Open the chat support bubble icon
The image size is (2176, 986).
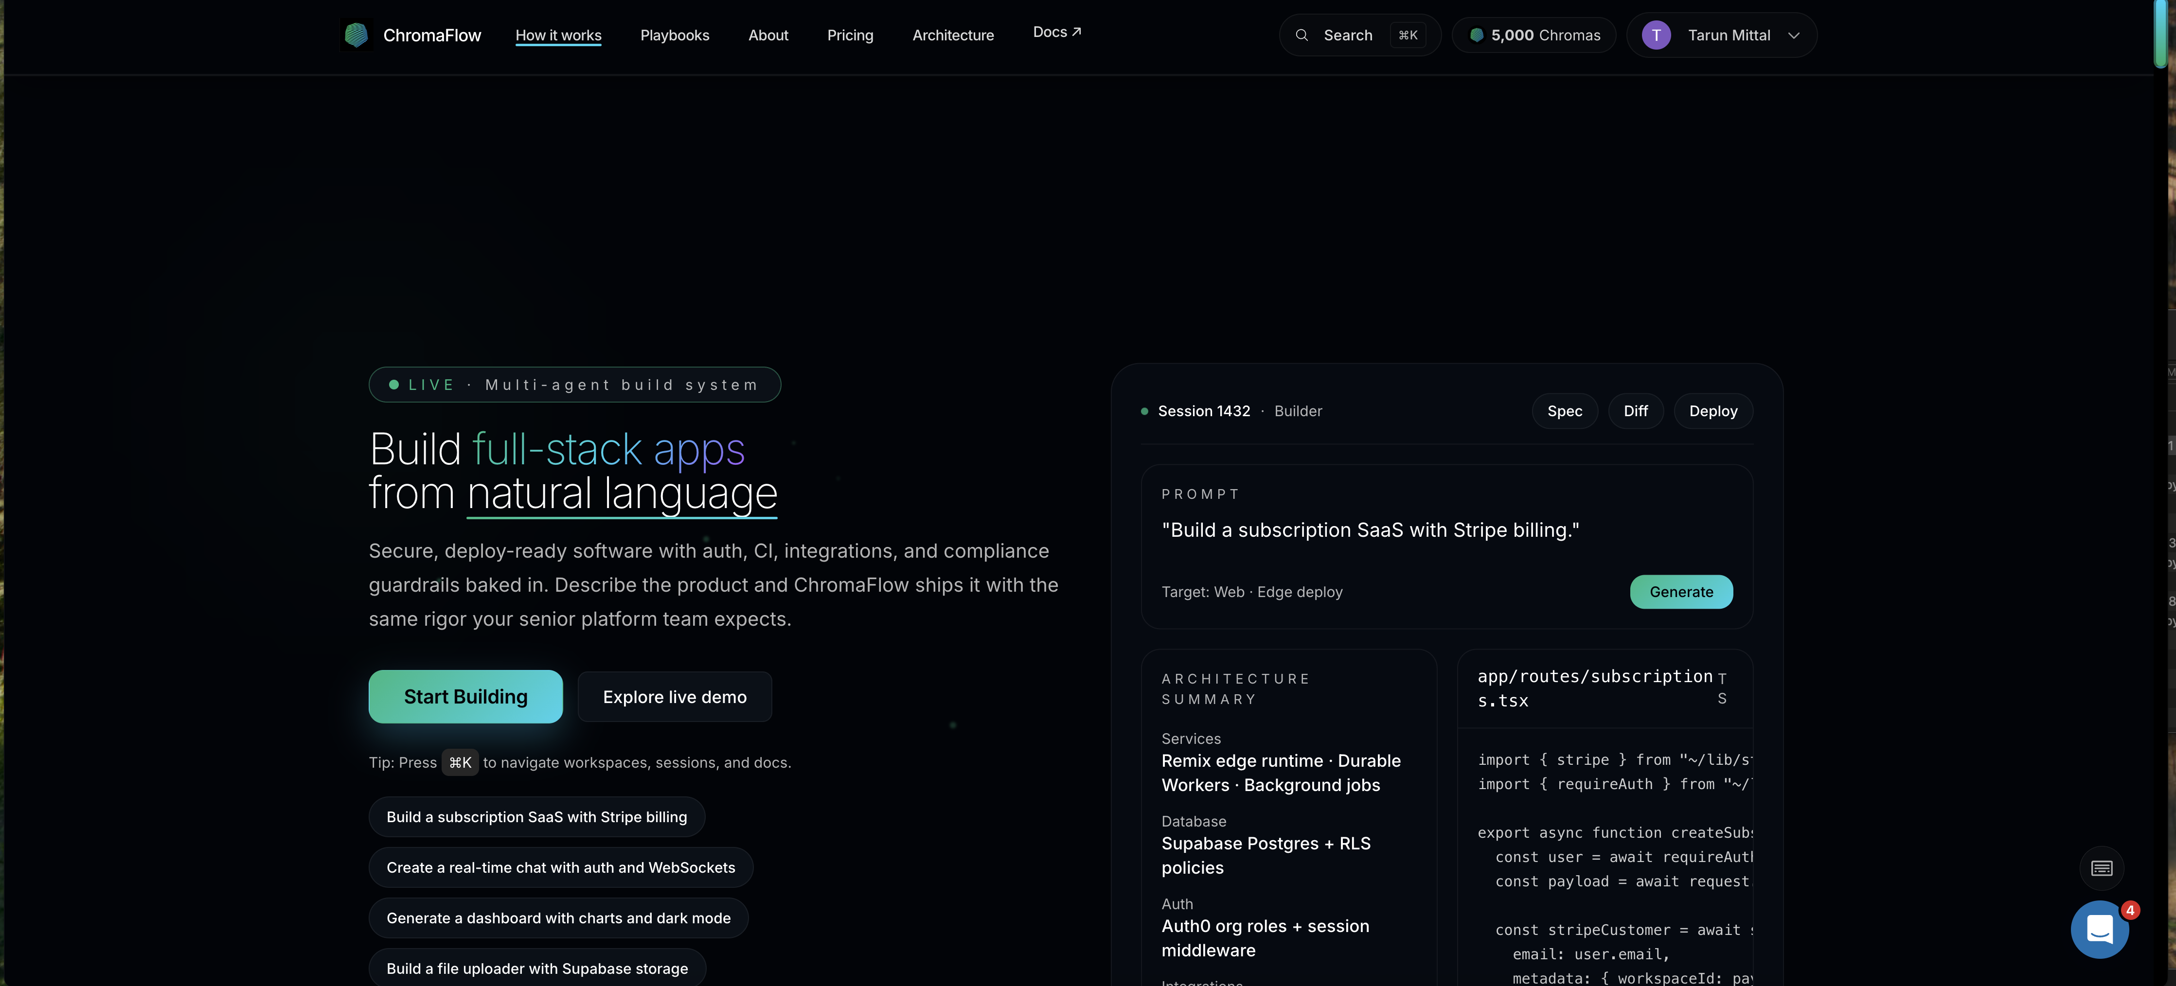[x=2099, y=929]
